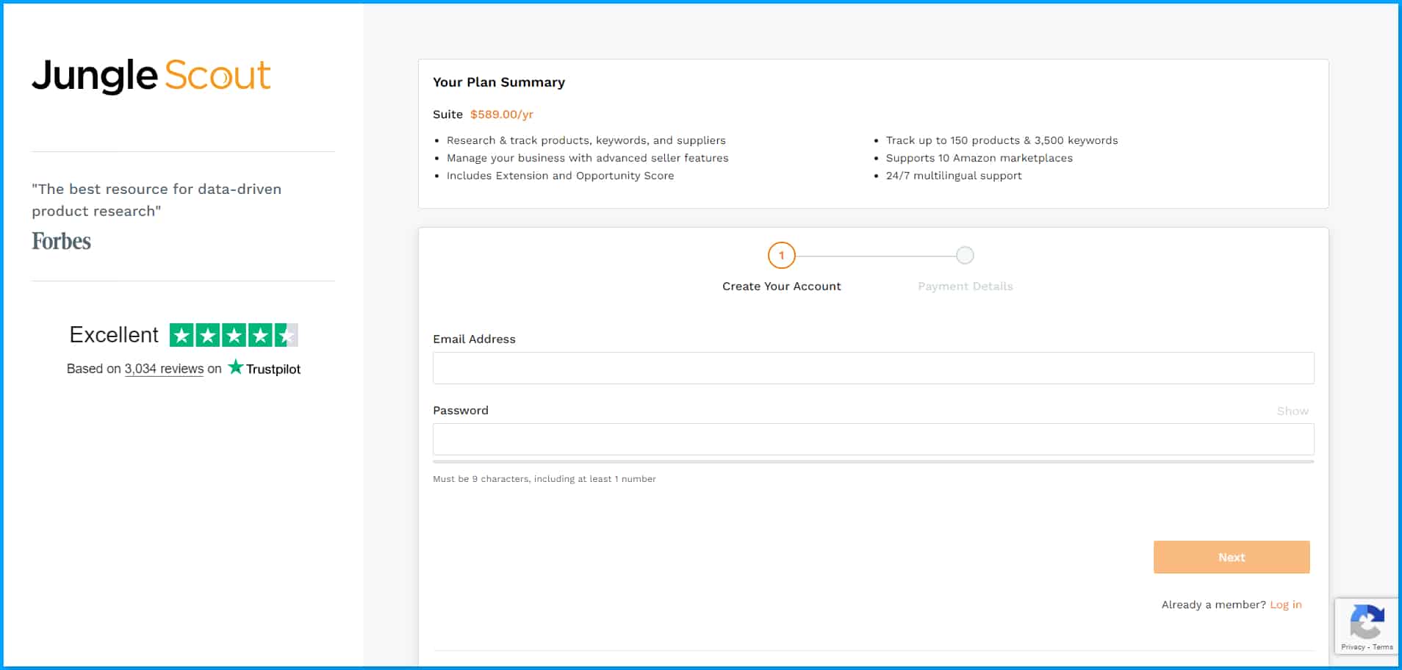
Task: Click the Trustpilot logo
Action: (265, 368)
